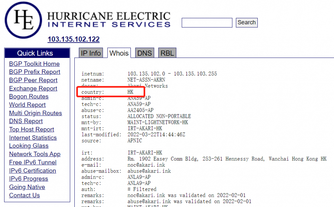
Task: Go to Multi Origin Routes
Action: coord(35,113)
